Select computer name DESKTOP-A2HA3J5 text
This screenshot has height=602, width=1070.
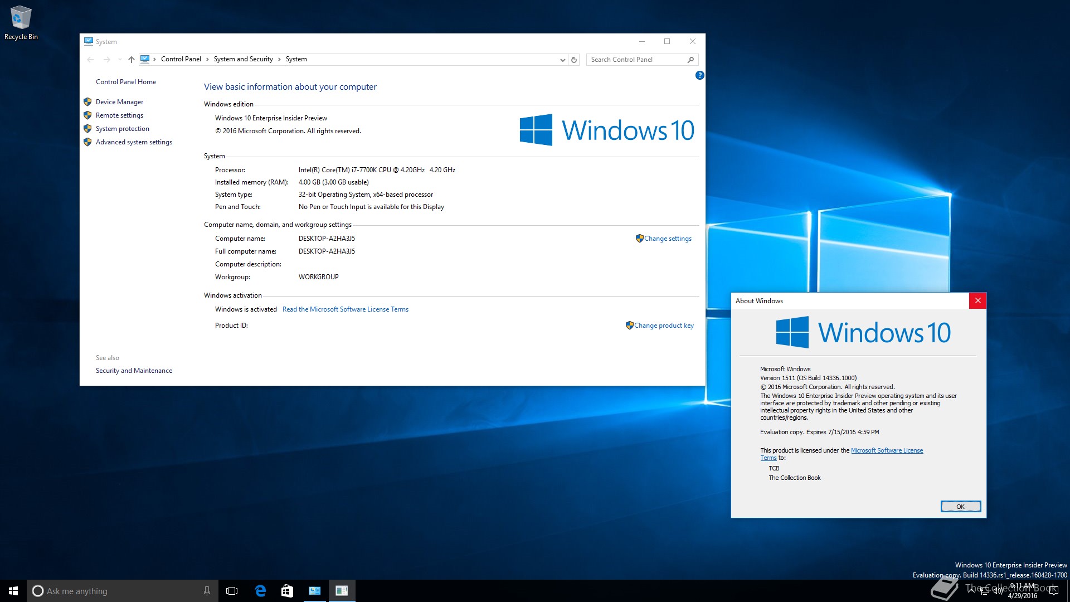pos(327,239)
